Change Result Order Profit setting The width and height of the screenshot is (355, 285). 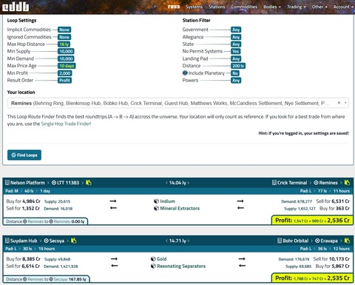(64, 80)
